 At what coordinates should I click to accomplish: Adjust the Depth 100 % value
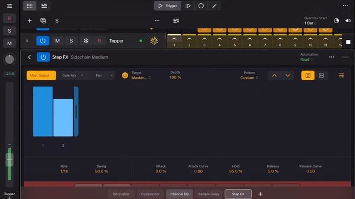click(175, 77)
